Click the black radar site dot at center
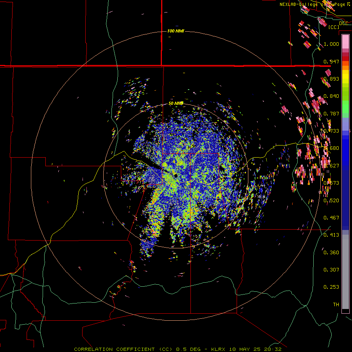 [x=176, y=176]
